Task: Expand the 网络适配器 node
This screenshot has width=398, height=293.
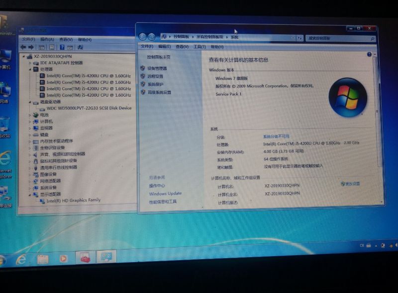Action: click(30, 181)
